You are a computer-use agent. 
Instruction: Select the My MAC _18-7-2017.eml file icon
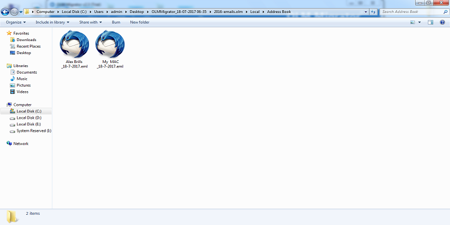(x=110, y=44)
